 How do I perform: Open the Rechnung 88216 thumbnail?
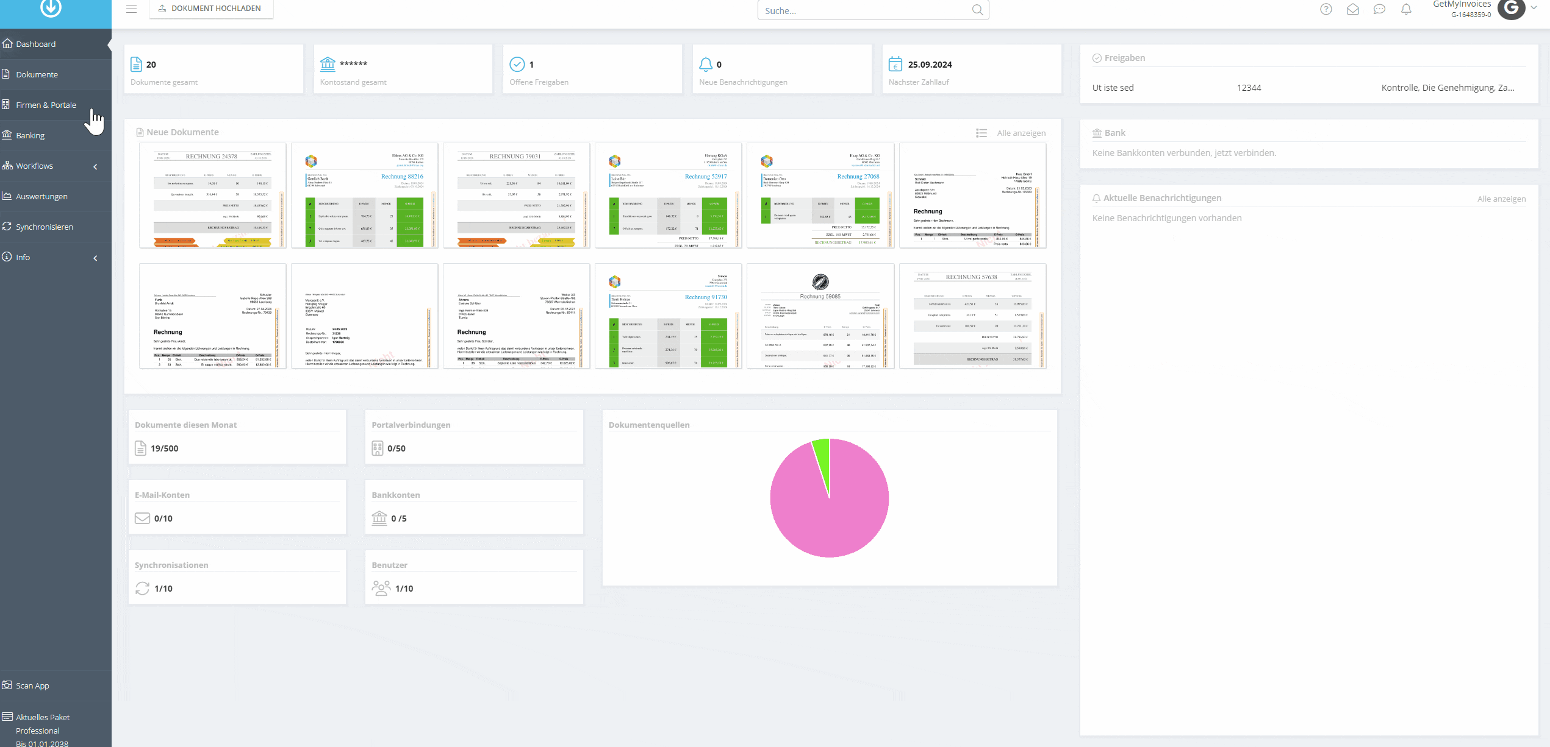364,196
